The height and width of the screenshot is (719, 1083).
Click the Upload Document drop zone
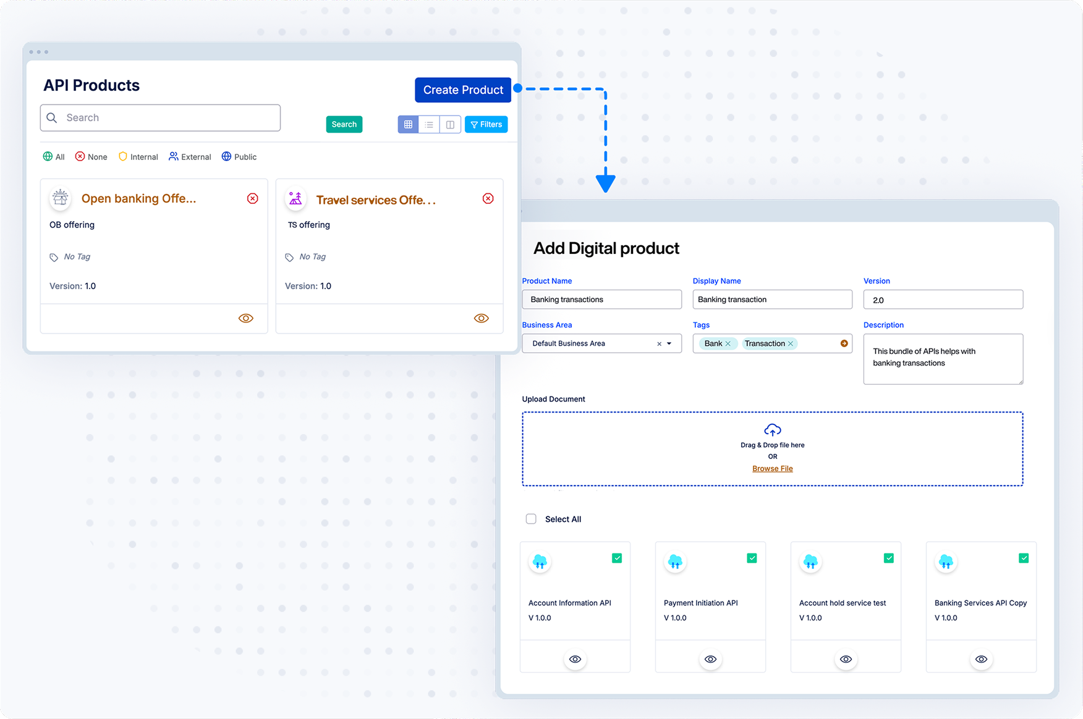click(773, 449)
